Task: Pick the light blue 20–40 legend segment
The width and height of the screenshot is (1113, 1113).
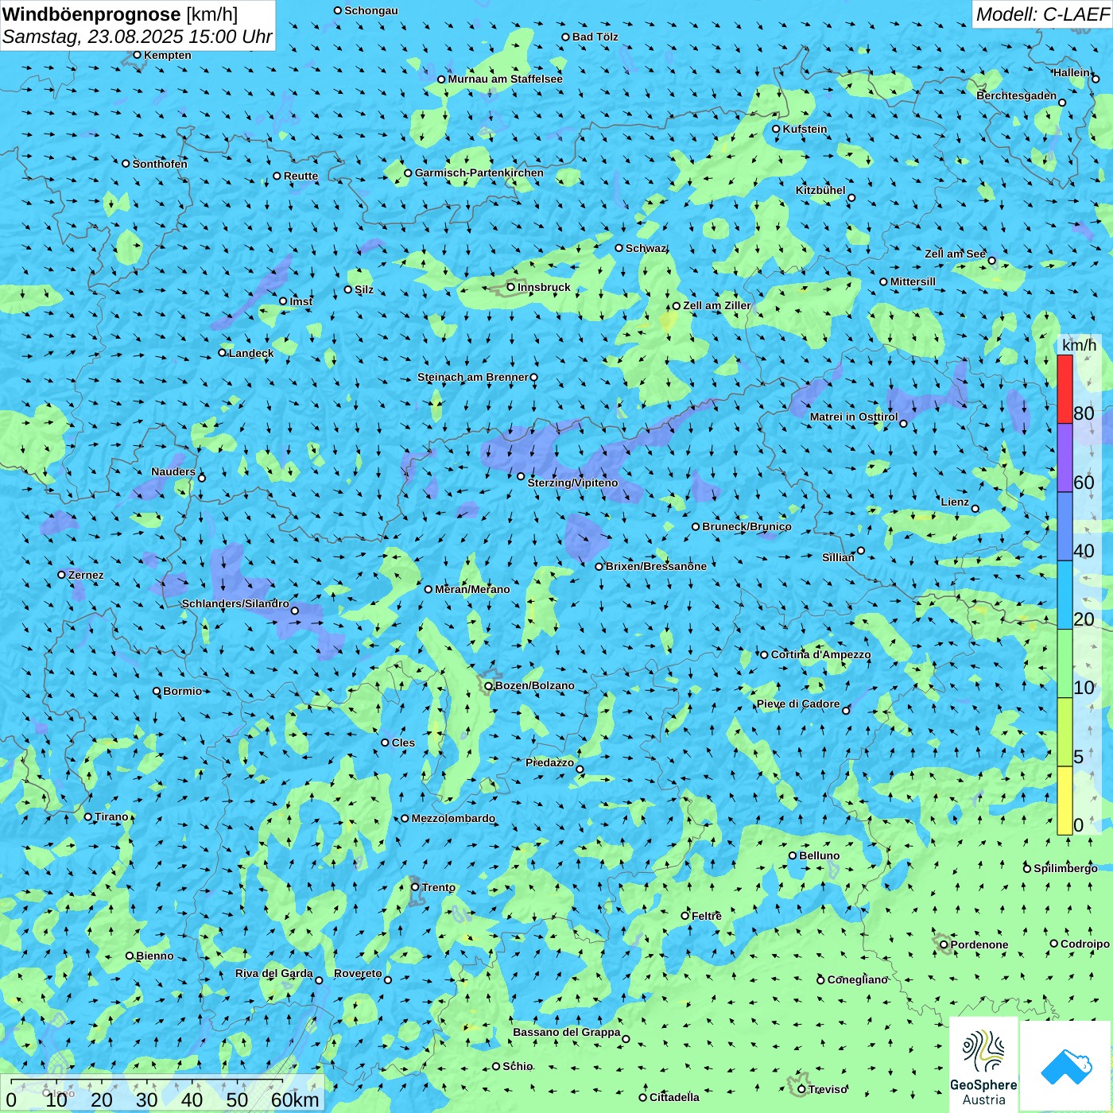Action: 1065,595
